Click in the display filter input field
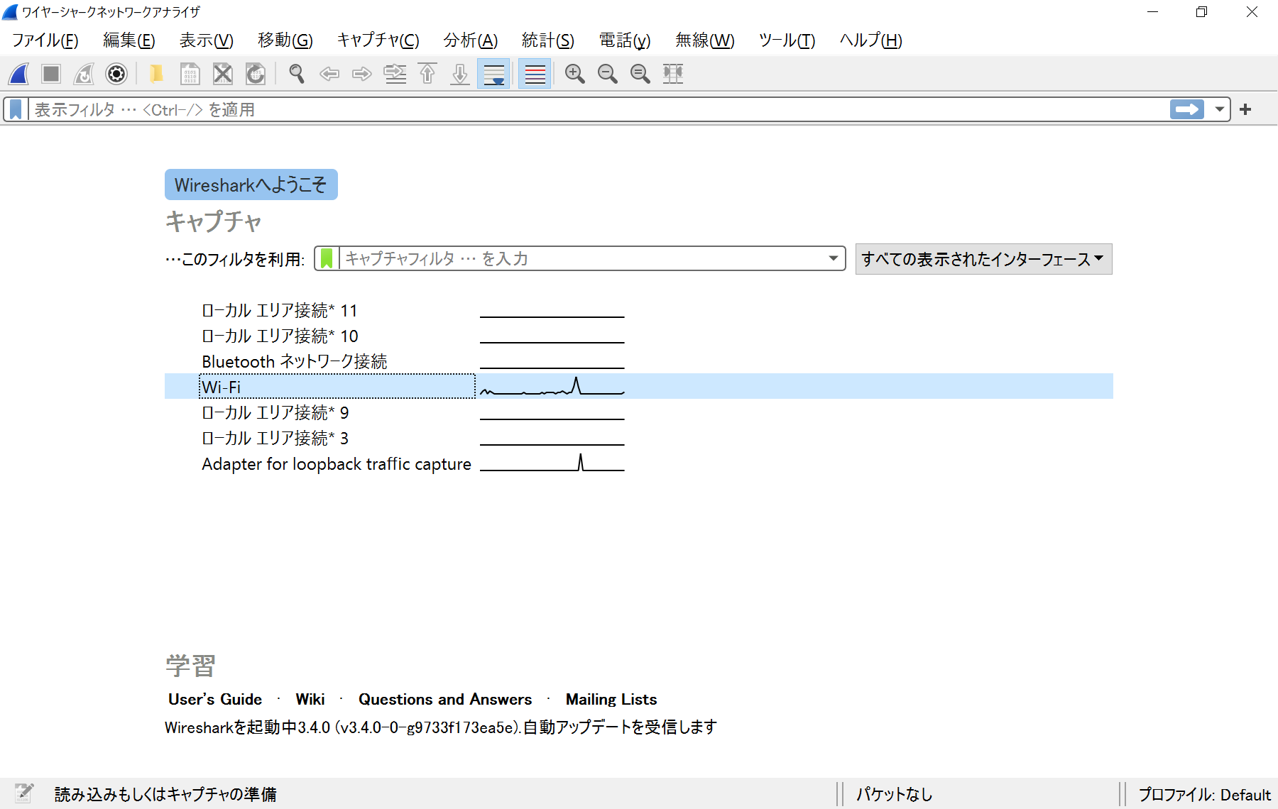This screenshot has height=809, width=1278. (599, 109)
